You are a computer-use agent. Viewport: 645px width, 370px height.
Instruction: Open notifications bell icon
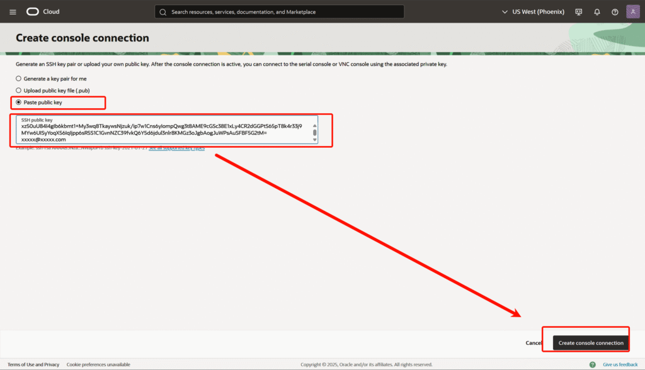[597, 12]
